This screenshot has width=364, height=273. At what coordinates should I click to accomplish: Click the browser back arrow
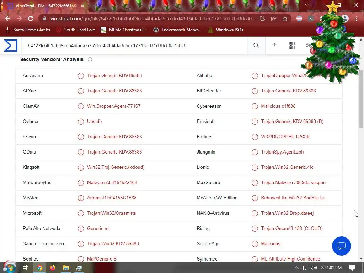8,18
